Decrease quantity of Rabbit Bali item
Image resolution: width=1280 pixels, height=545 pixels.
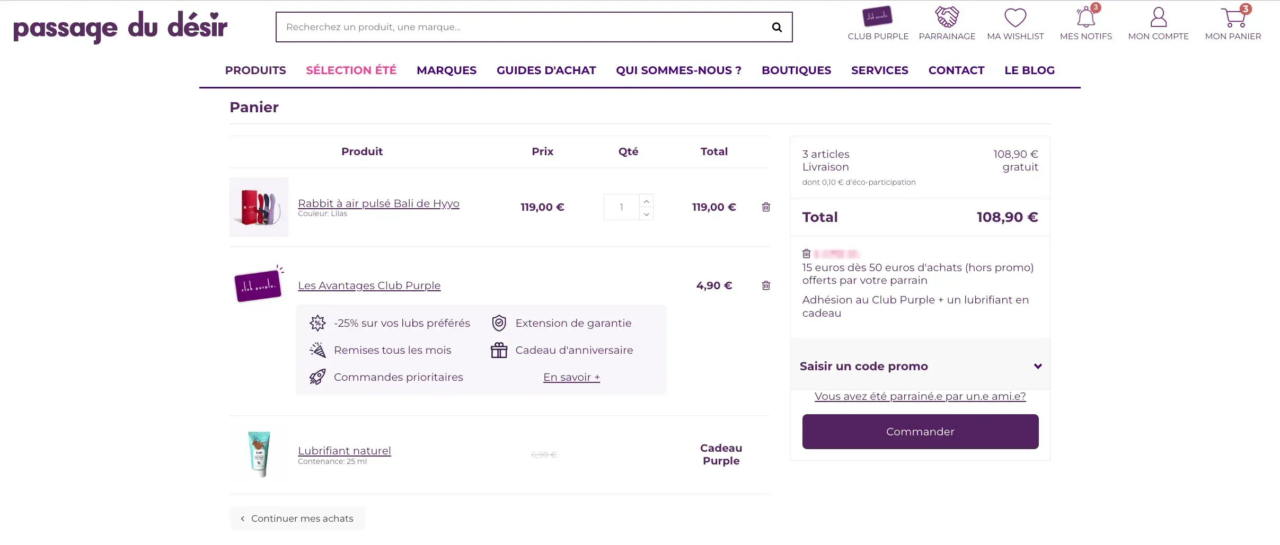(646, 214)
